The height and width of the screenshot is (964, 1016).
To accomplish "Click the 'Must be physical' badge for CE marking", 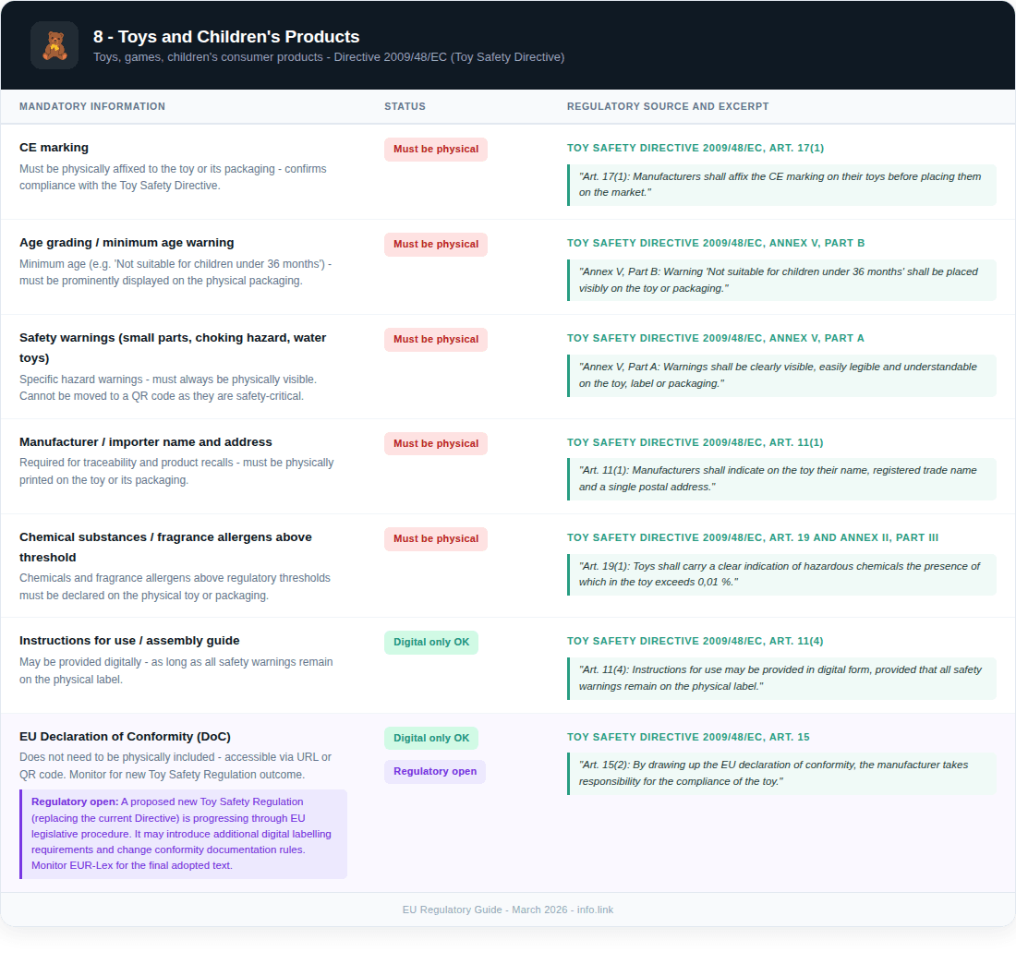I will (x=436, y=150).
